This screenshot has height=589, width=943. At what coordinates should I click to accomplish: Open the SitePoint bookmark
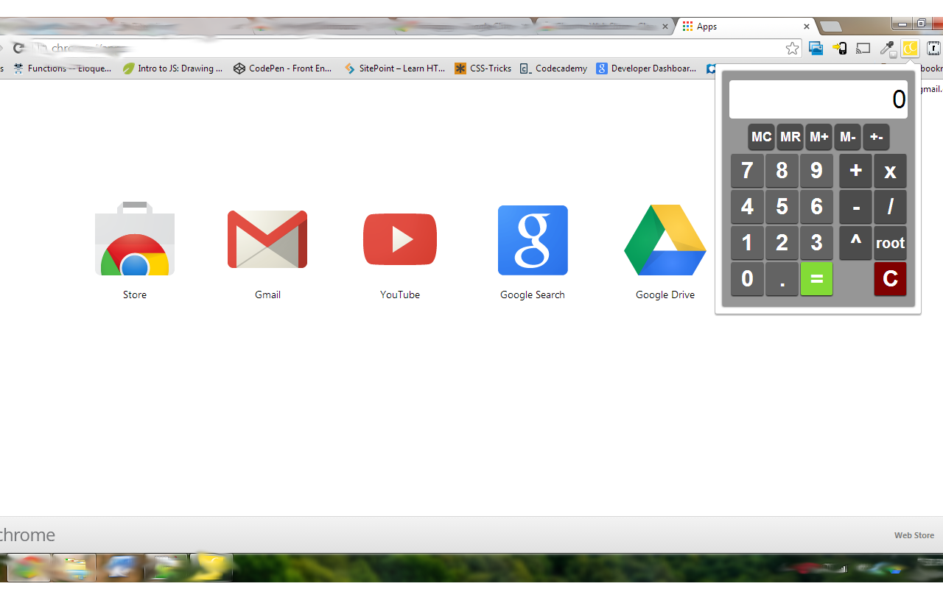coord(394,68)
